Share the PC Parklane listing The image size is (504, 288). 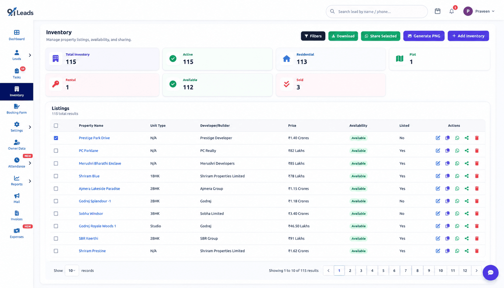467,151
